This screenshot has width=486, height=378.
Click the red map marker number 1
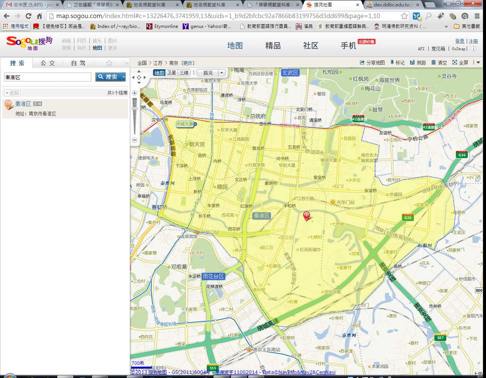click(x=307, y=216)
